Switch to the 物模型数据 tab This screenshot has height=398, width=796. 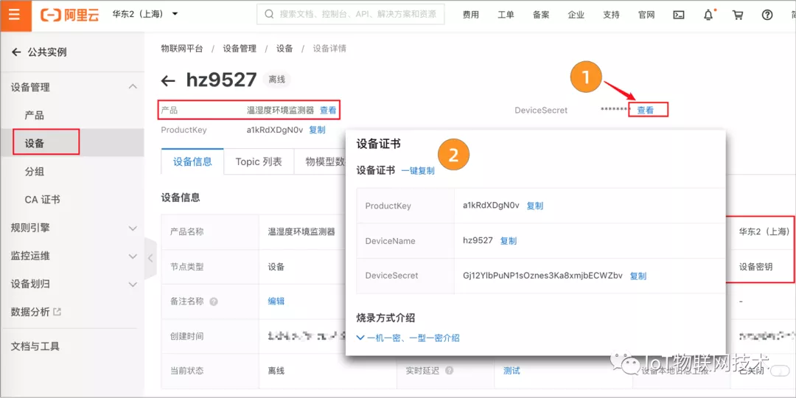click(325, 162)
